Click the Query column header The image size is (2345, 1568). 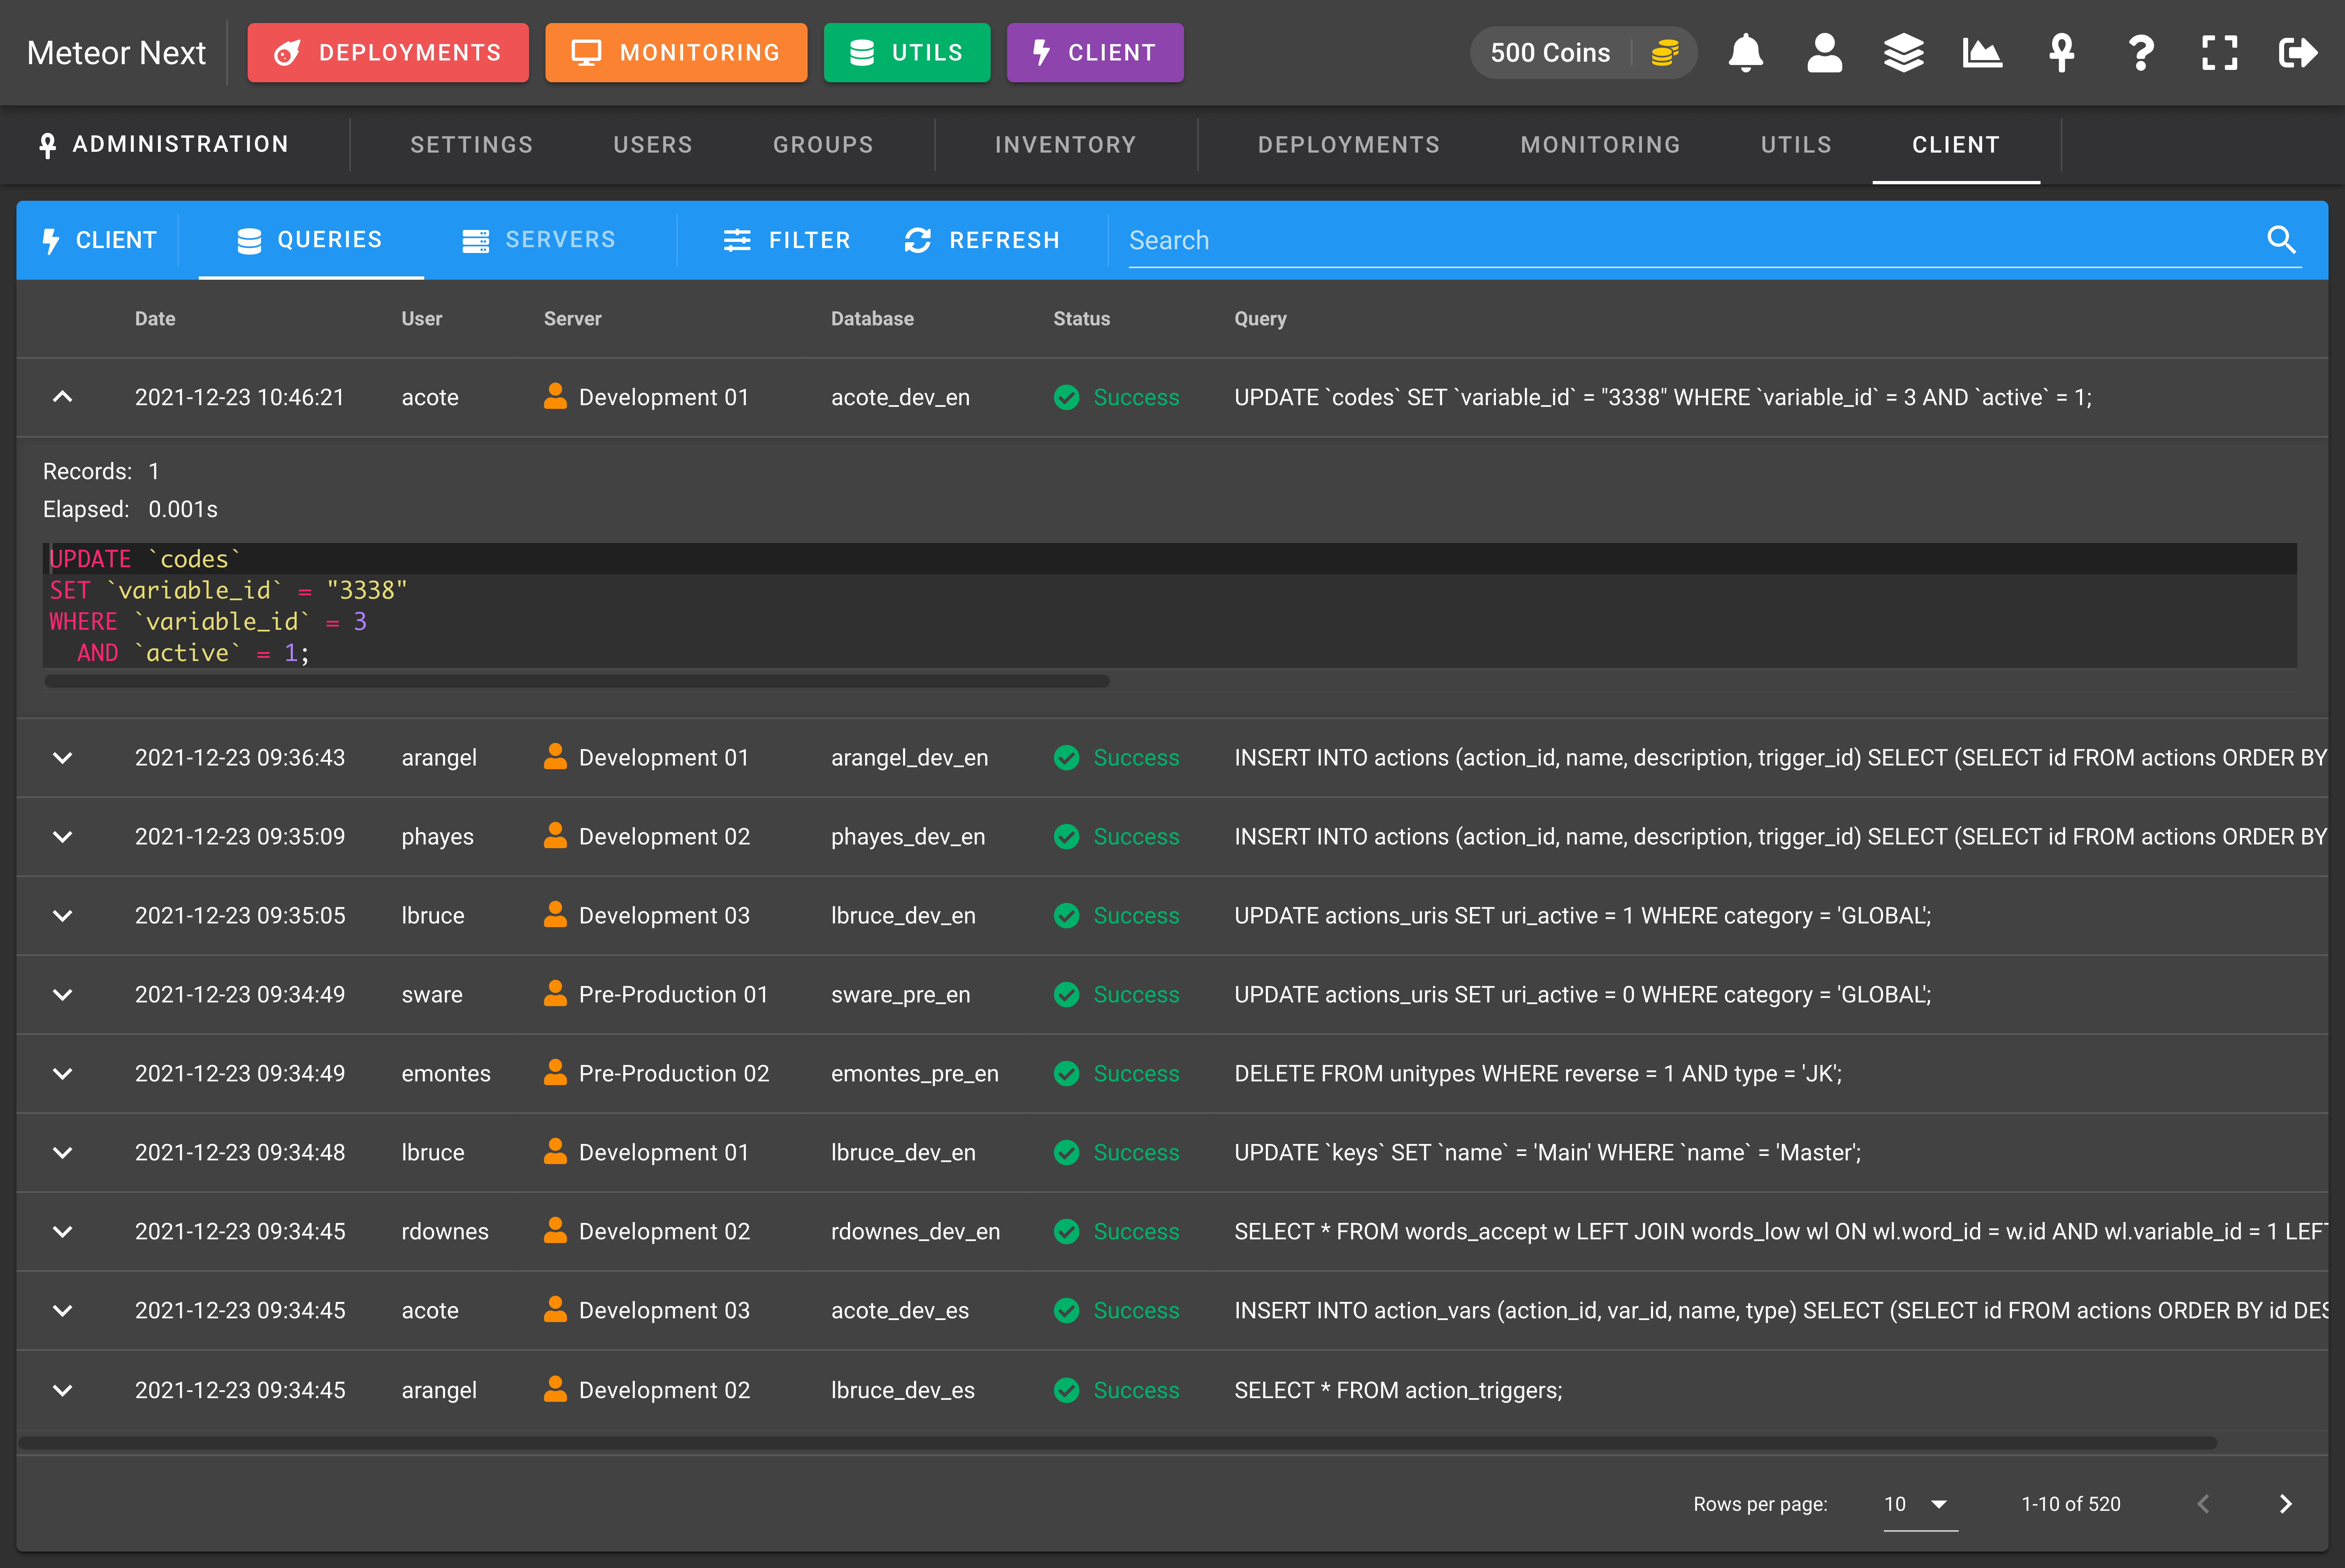[x=1260, y=319]
